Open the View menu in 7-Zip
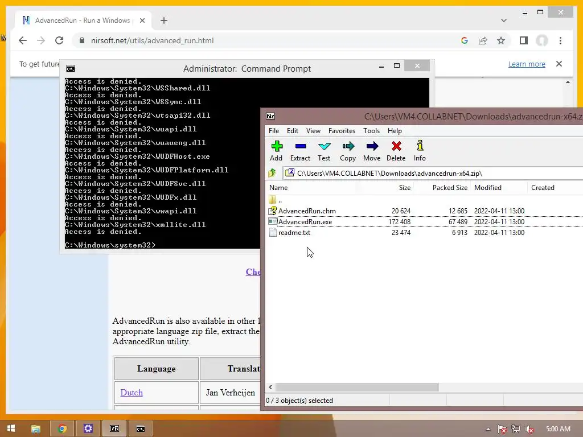Viewport: 583px width, 437px height. [x=313, y=131]
